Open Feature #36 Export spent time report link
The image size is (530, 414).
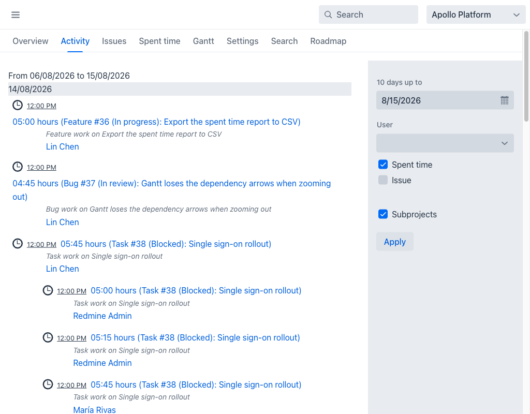tap(156, 122)
